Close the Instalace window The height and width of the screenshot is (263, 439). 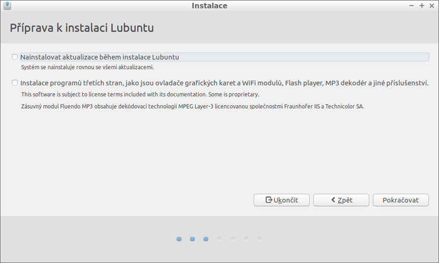click(x=432, y=6)
